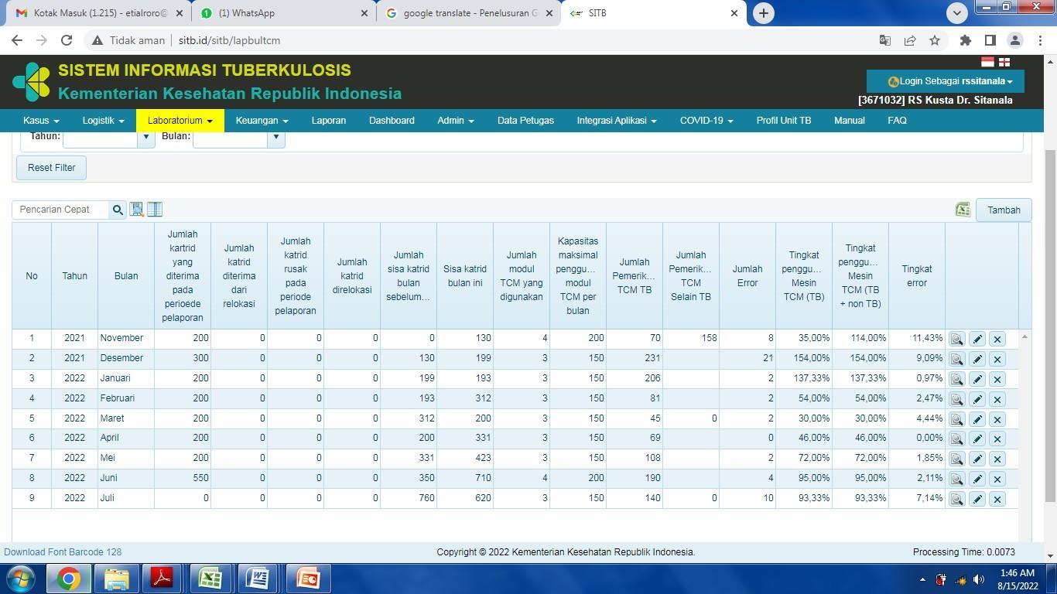View details of the Juni 2022 row
This screenshot has width=1057, height=594.
[956, 479]
